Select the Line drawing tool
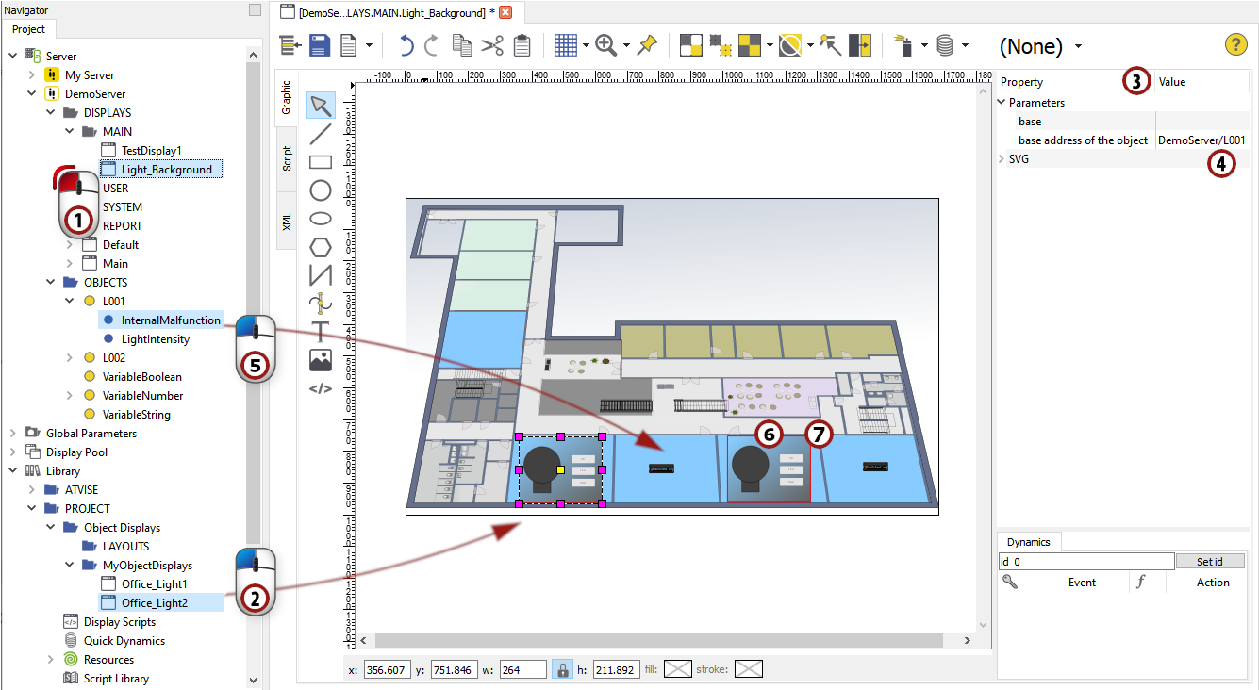 tap(321, 133)
